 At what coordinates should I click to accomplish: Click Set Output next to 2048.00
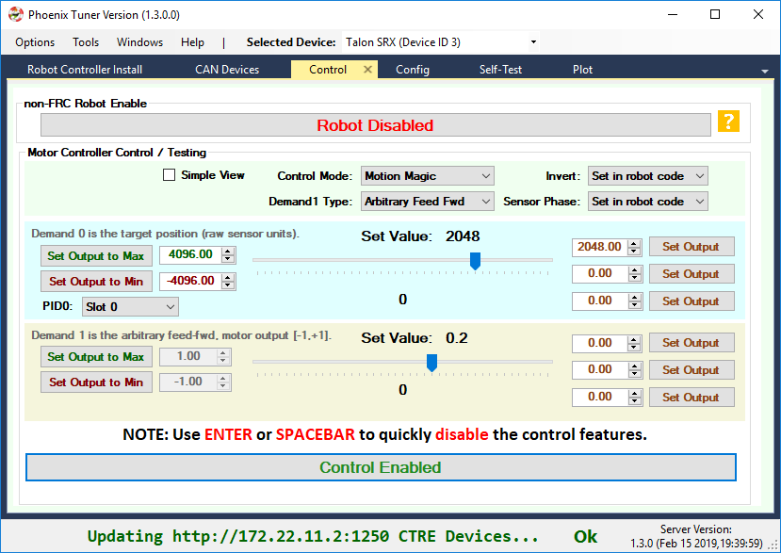coord(692,247)
